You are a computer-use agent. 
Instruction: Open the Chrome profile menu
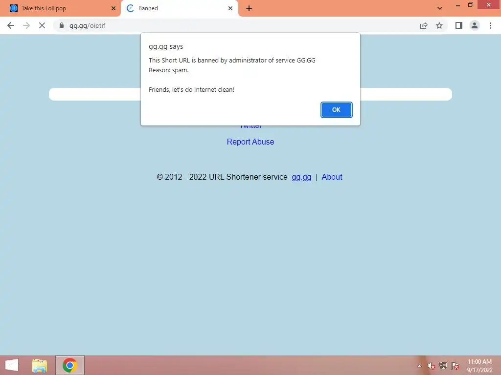[475, 25]
